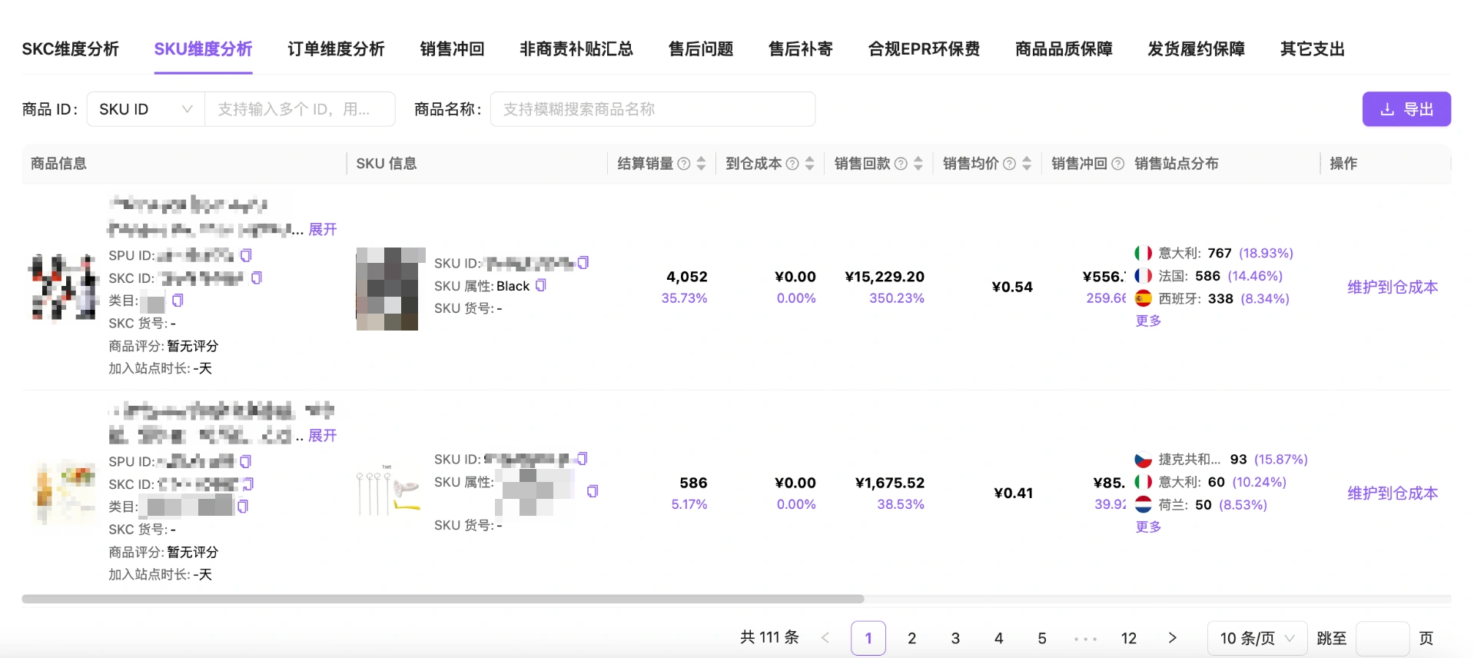
Task: Open the 销售冲回 tab
Action: (x=452, y=49)
